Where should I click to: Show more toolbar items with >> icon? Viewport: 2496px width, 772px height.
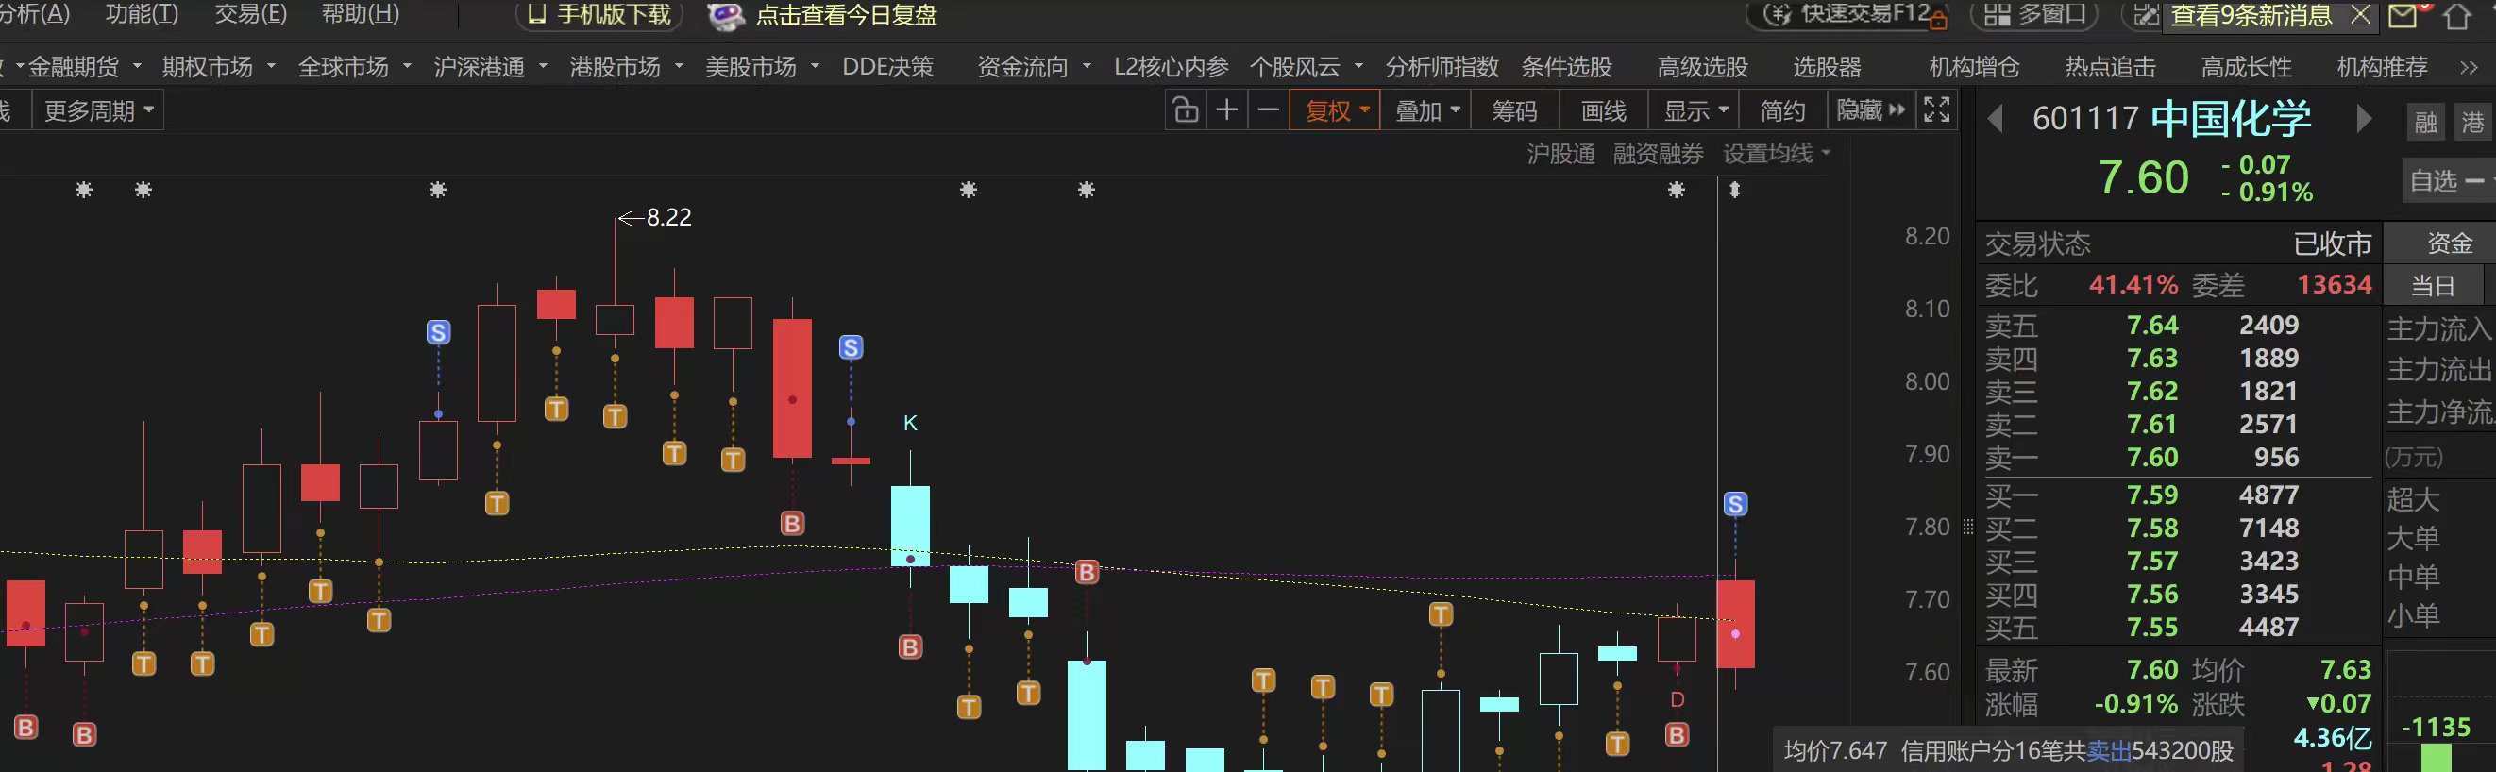coord(2468,68)
